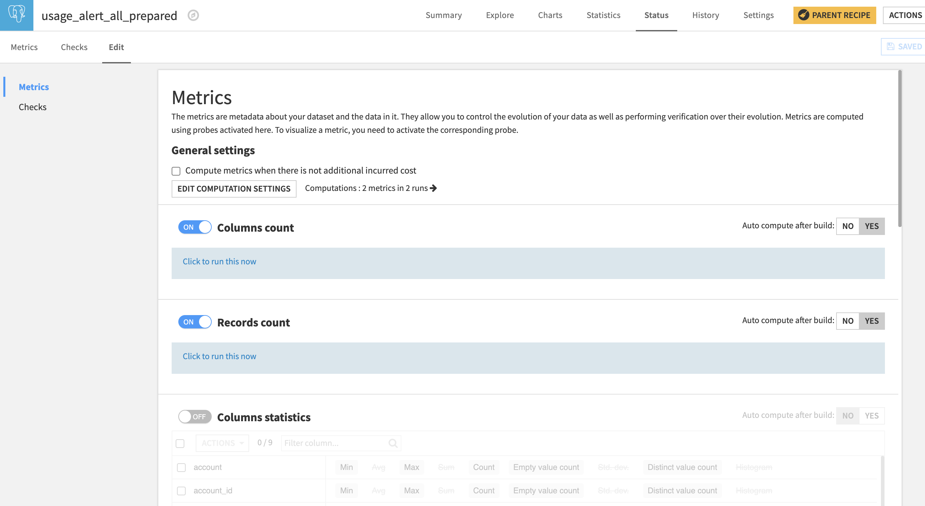Click EDIT COMPUTATION SETTINGS button
925x506 pixels.
[x=234, y=189]
